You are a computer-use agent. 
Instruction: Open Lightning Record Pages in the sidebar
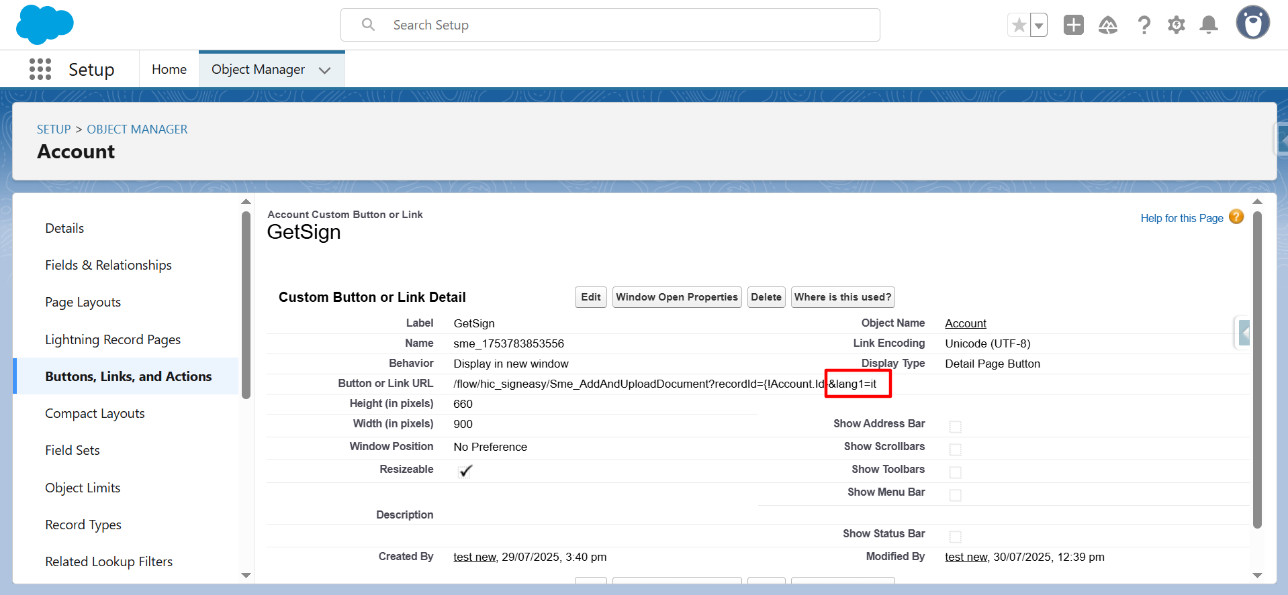[x=113, y=339]
